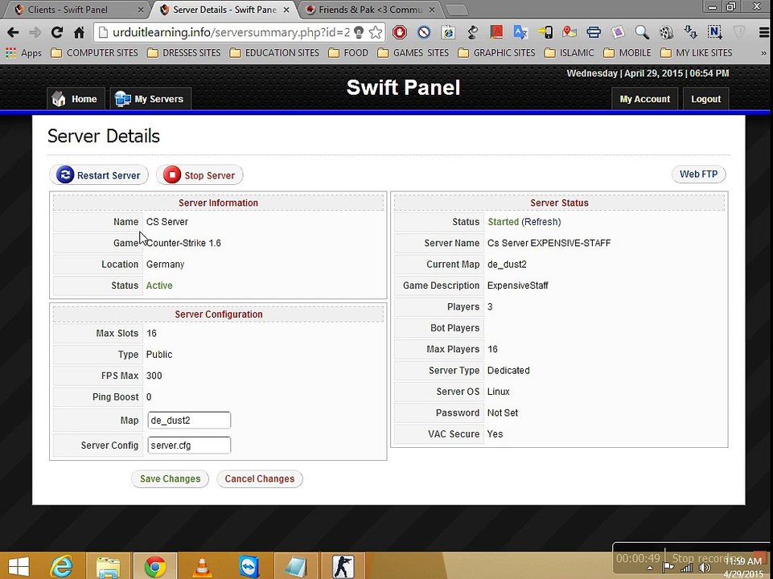Viewport: 773px width, 579px height.
Task: Open the Google Translate extension
Action: (x=520, y=32)
